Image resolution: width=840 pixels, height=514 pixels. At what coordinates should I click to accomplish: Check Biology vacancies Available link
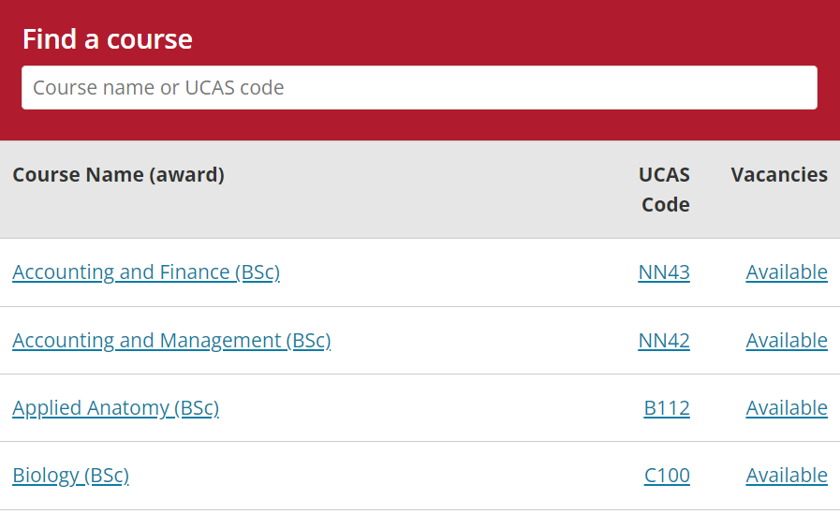pyautogui.click(x=787, y=476)
